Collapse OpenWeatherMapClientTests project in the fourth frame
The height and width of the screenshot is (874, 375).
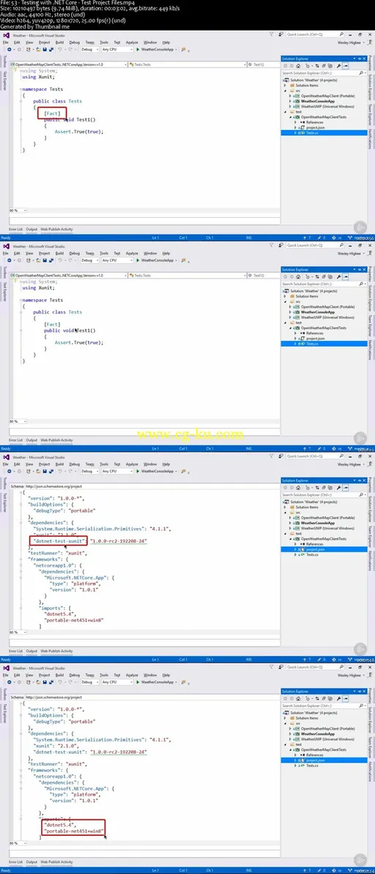(x=290, y=749)
